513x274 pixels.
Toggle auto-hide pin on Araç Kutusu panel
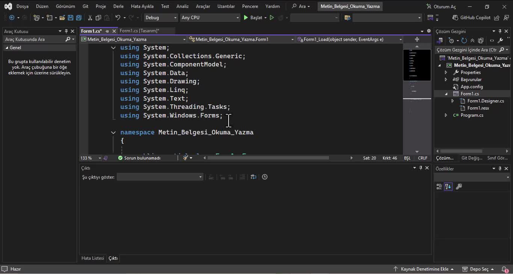point(66,31)
